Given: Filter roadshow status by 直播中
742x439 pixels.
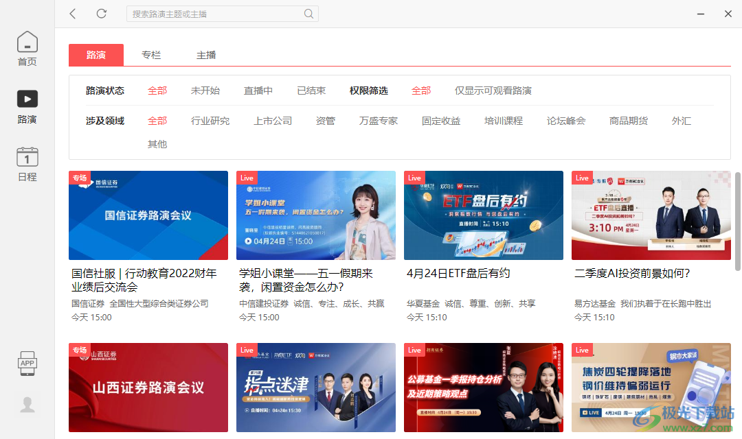Looking at the screenshot, I should 258,91.
